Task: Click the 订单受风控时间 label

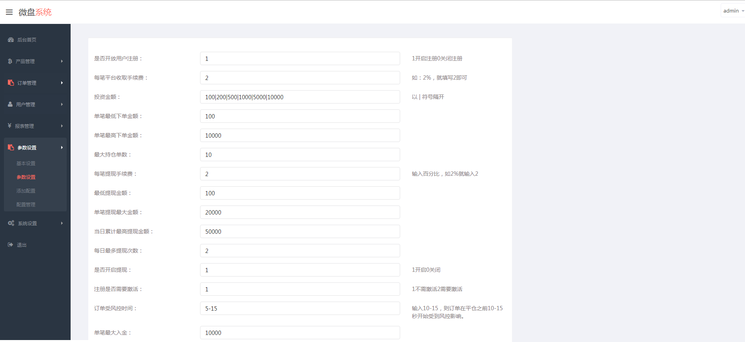Action: (116, 308)
